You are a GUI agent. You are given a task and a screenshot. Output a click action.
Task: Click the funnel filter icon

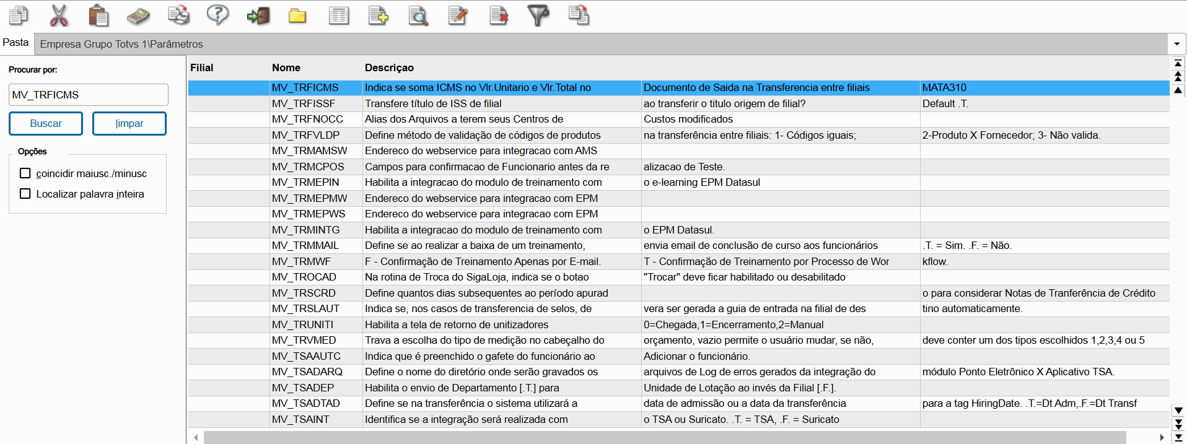point(538,15)
